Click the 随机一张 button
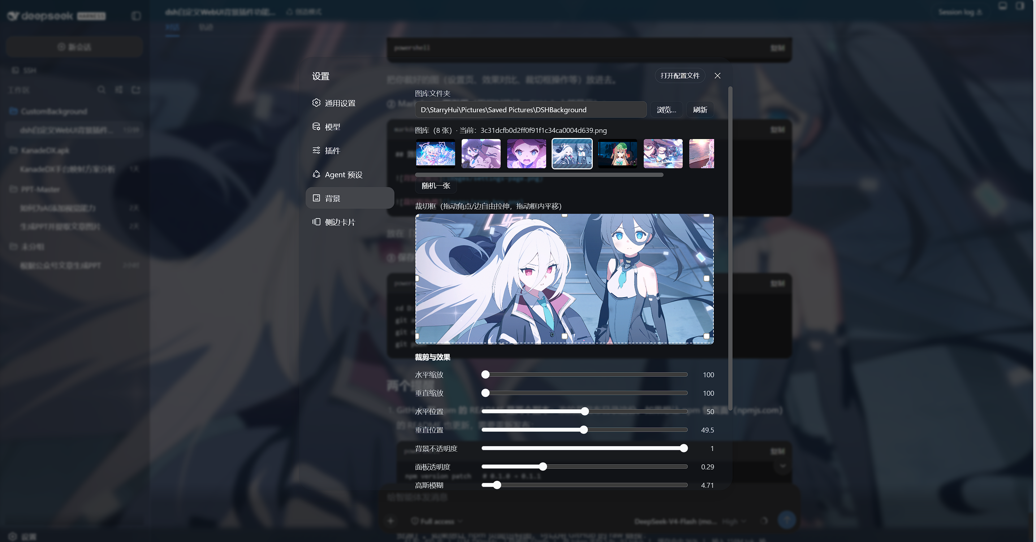The width and height of the screenshot is (1036, 542). (436, 186)
